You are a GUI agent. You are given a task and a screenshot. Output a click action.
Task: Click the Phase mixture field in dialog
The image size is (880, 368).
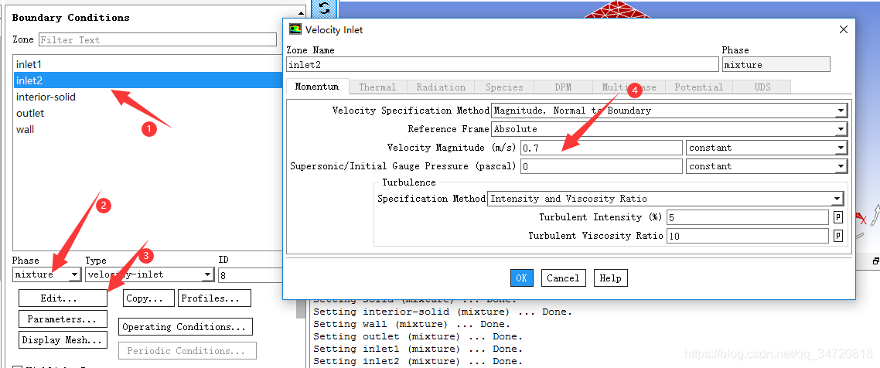(776, 64)
